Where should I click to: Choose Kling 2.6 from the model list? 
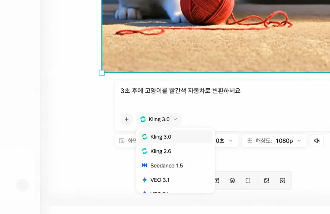(x=176, y=151)
